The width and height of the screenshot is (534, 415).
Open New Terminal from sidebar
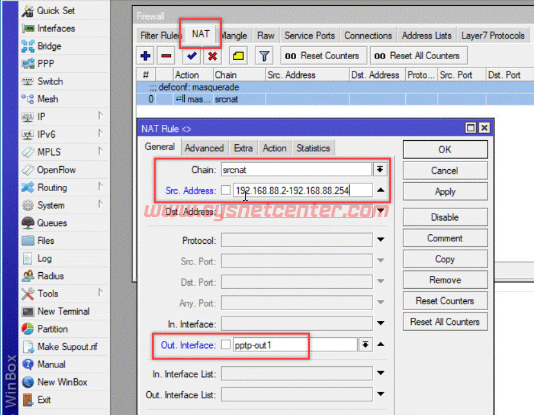click(x=63, y=311)
